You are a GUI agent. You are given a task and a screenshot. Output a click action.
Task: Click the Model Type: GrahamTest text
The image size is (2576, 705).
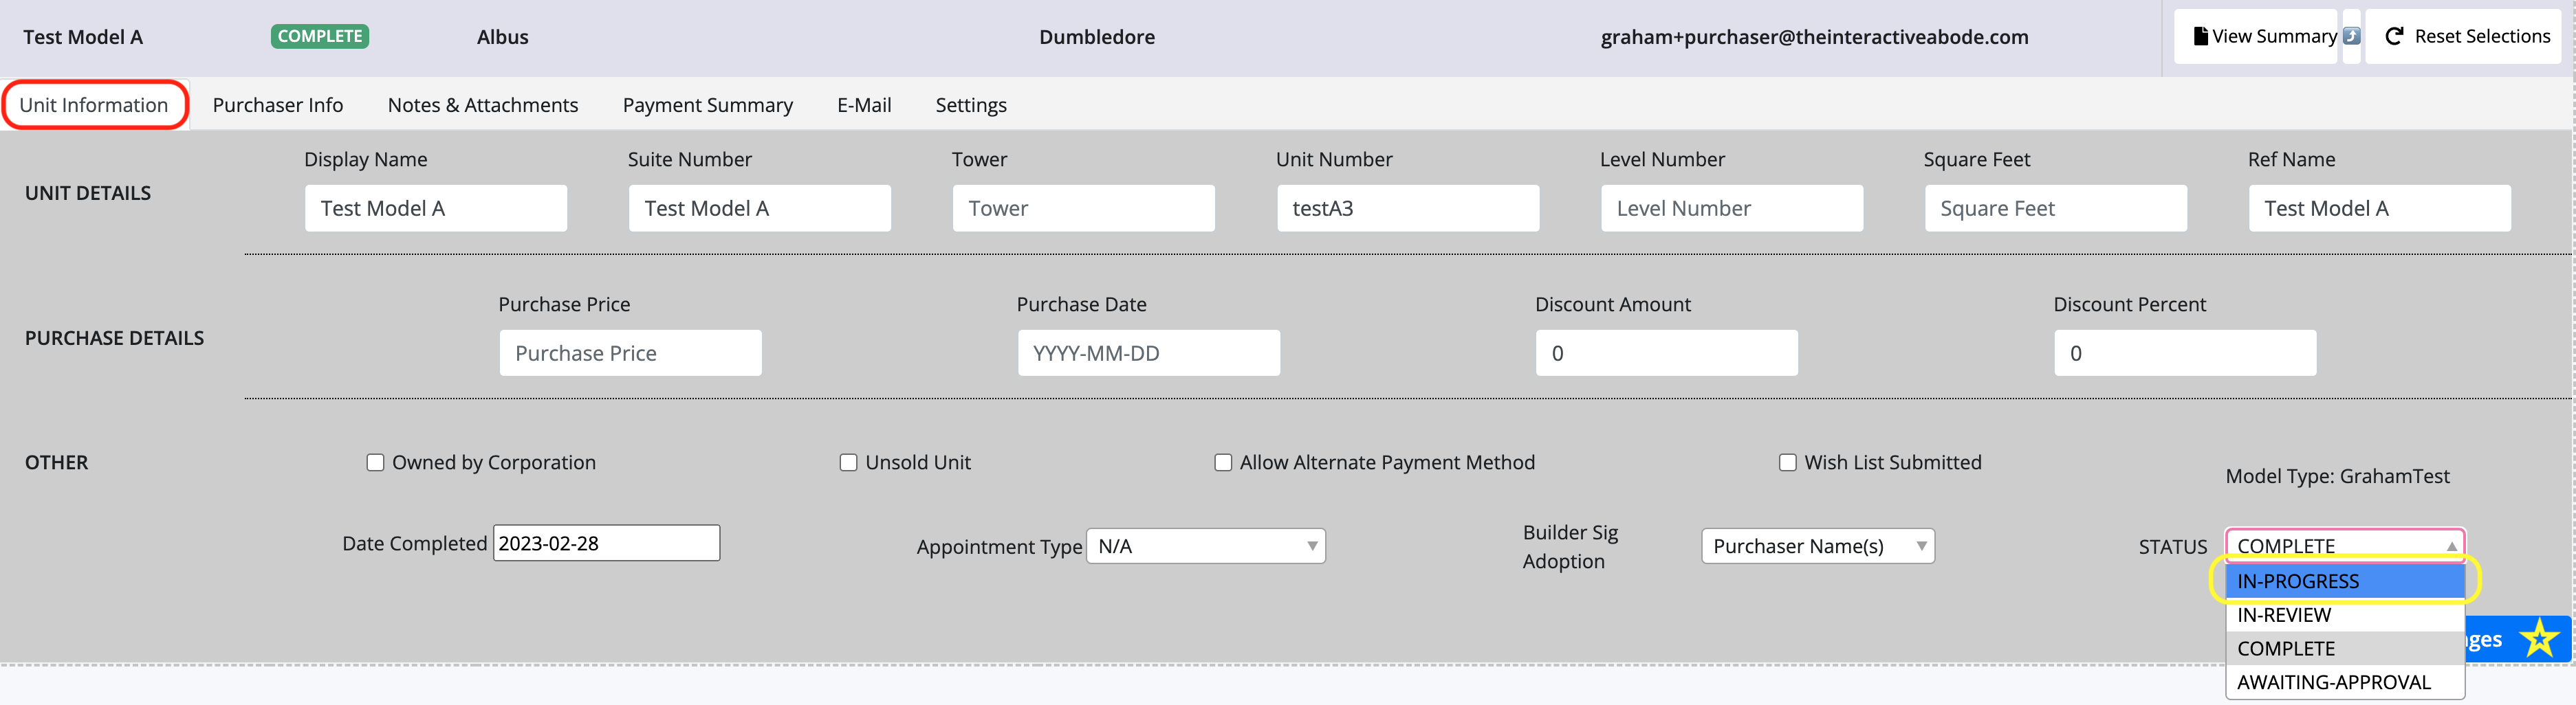[2338, 476]
